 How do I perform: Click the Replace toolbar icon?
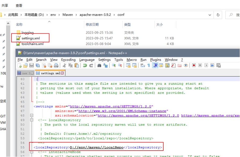point(106,65)
